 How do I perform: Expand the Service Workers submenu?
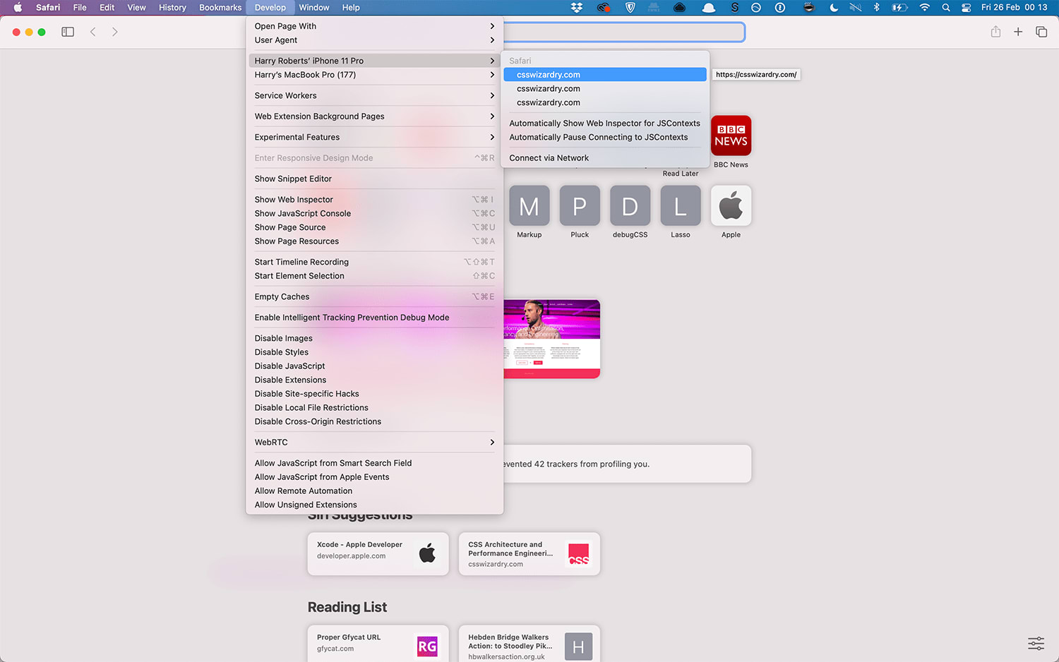pos(374,95)
